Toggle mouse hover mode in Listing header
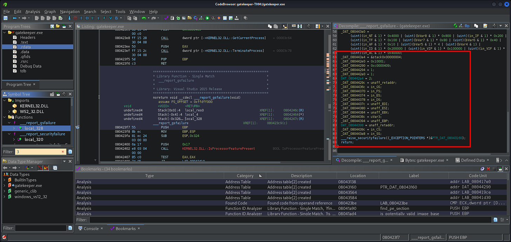 coord(284,26)
